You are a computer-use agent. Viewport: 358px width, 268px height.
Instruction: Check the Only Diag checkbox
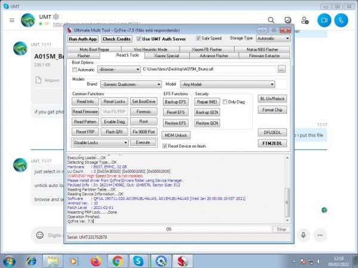click(225, 102)
